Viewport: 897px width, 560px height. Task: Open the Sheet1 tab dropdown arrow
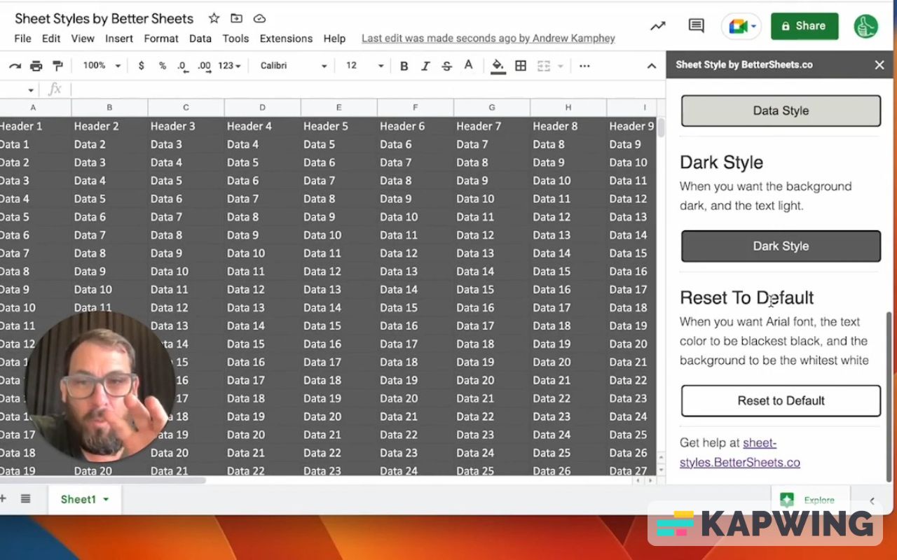pos(106,500)
